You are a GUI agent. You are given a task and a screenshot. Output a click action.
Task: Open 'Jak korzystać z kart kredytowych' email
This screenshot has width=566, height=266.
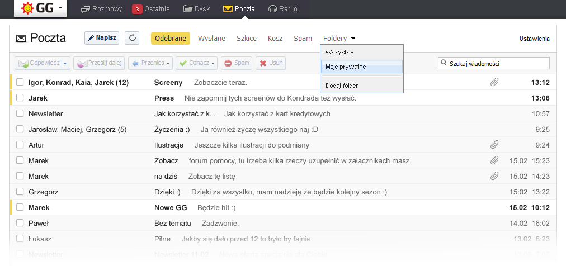[282, 113]
